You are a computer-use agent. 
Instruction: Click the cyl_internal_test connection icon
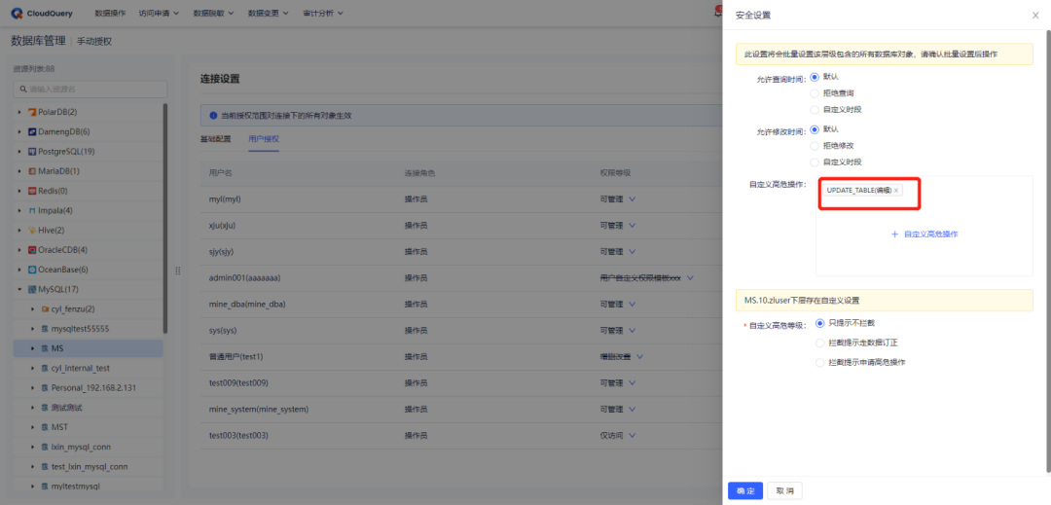click(45, 369)
